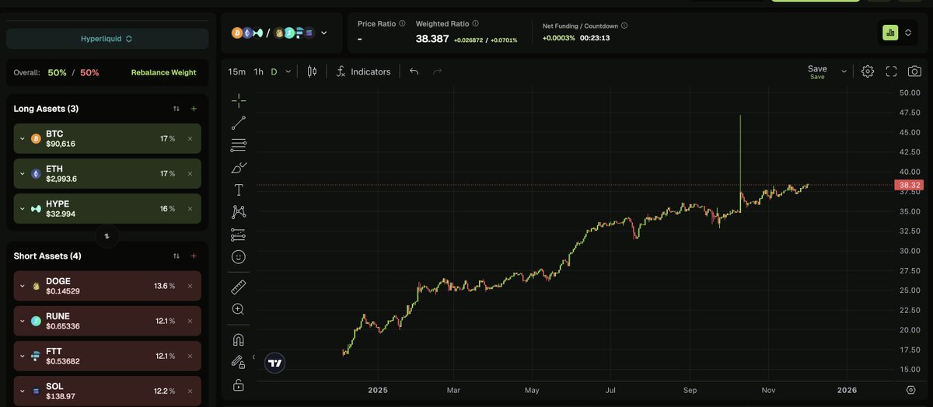
Task: Open price-scale settings gear at chart corner
Action: pyautogui.click(x=910, y=390)
